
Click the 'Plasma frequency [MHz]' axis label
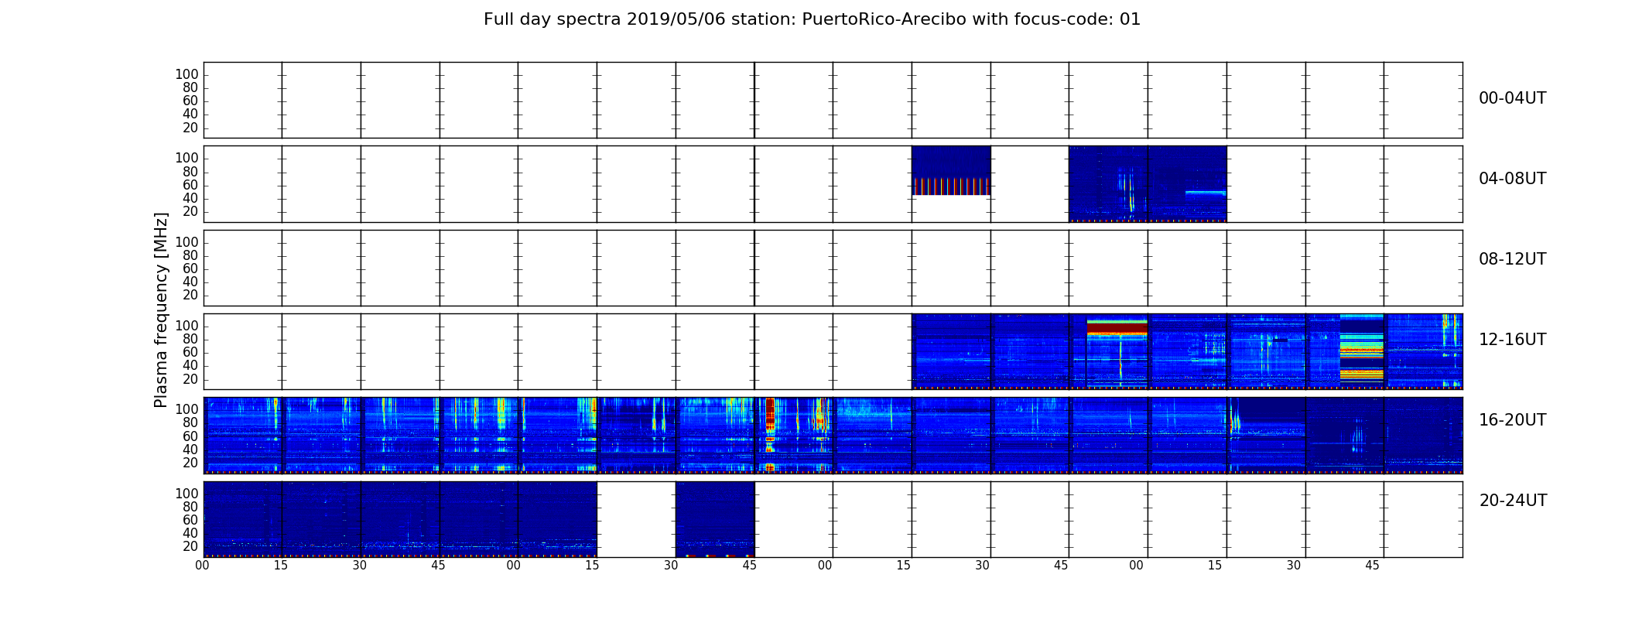(161, 309)
